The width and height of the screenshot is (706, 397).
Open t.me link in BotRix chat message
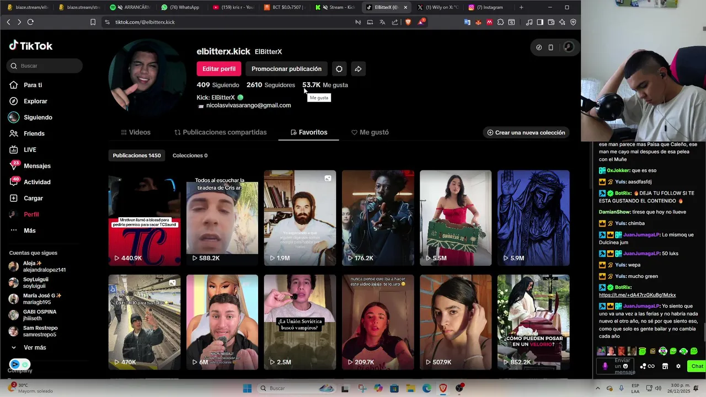(637, 295)
